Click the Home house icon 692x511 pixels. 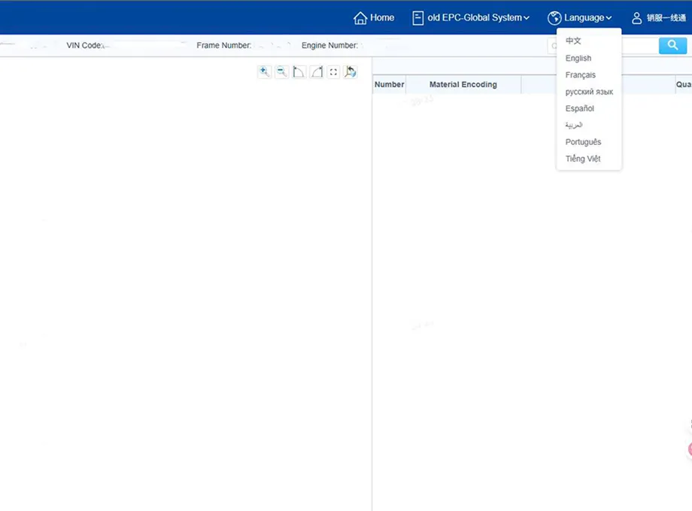coord(360,18)
